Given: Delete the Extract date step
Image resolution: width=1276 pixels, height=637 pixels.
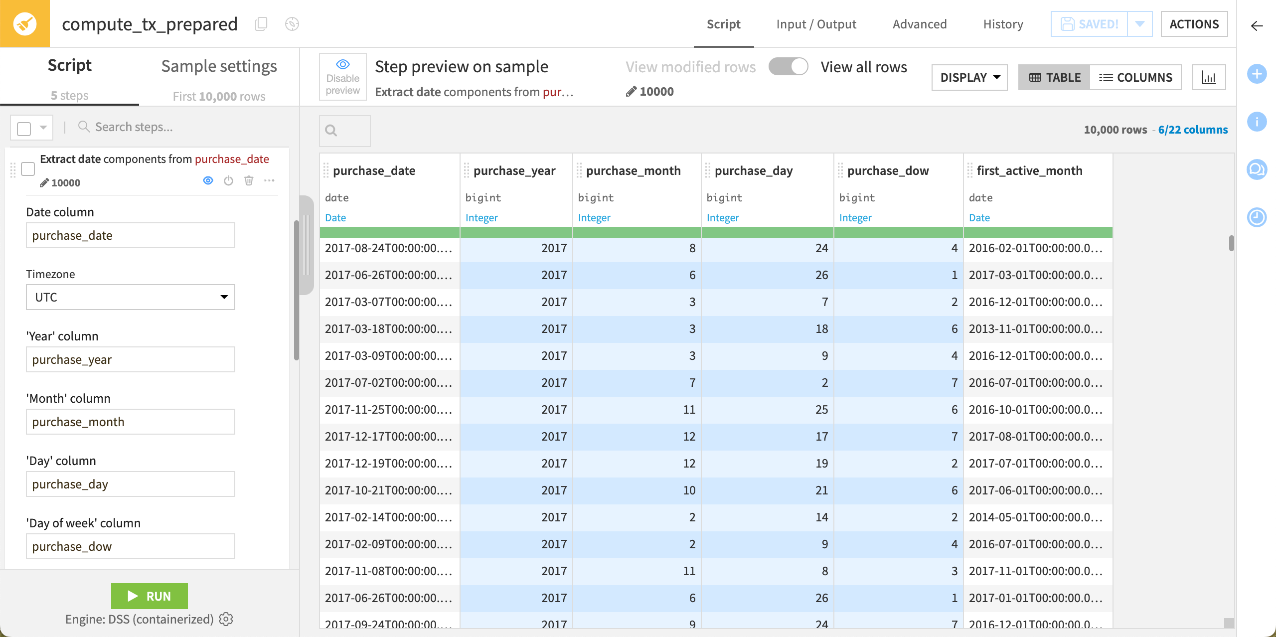Looking at the screenshot, I should [249, 181].
